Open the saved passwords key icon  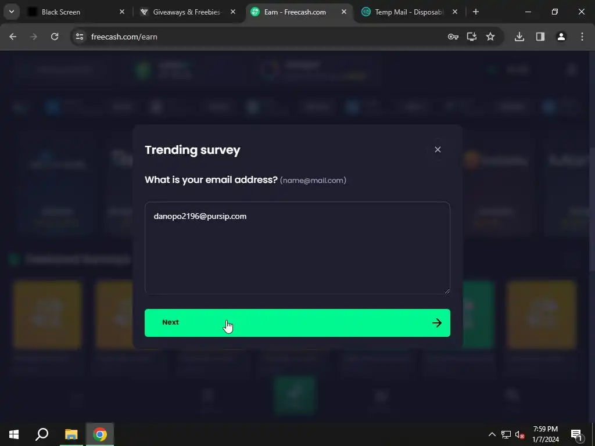pos(453,37)
